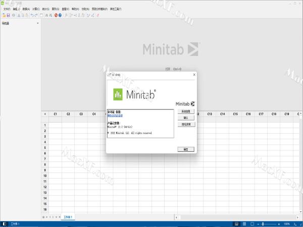The height and width of the screenshot is (227, 303).
Task: Click the Copy toolbar icon
Action: (x=23, y=15)
